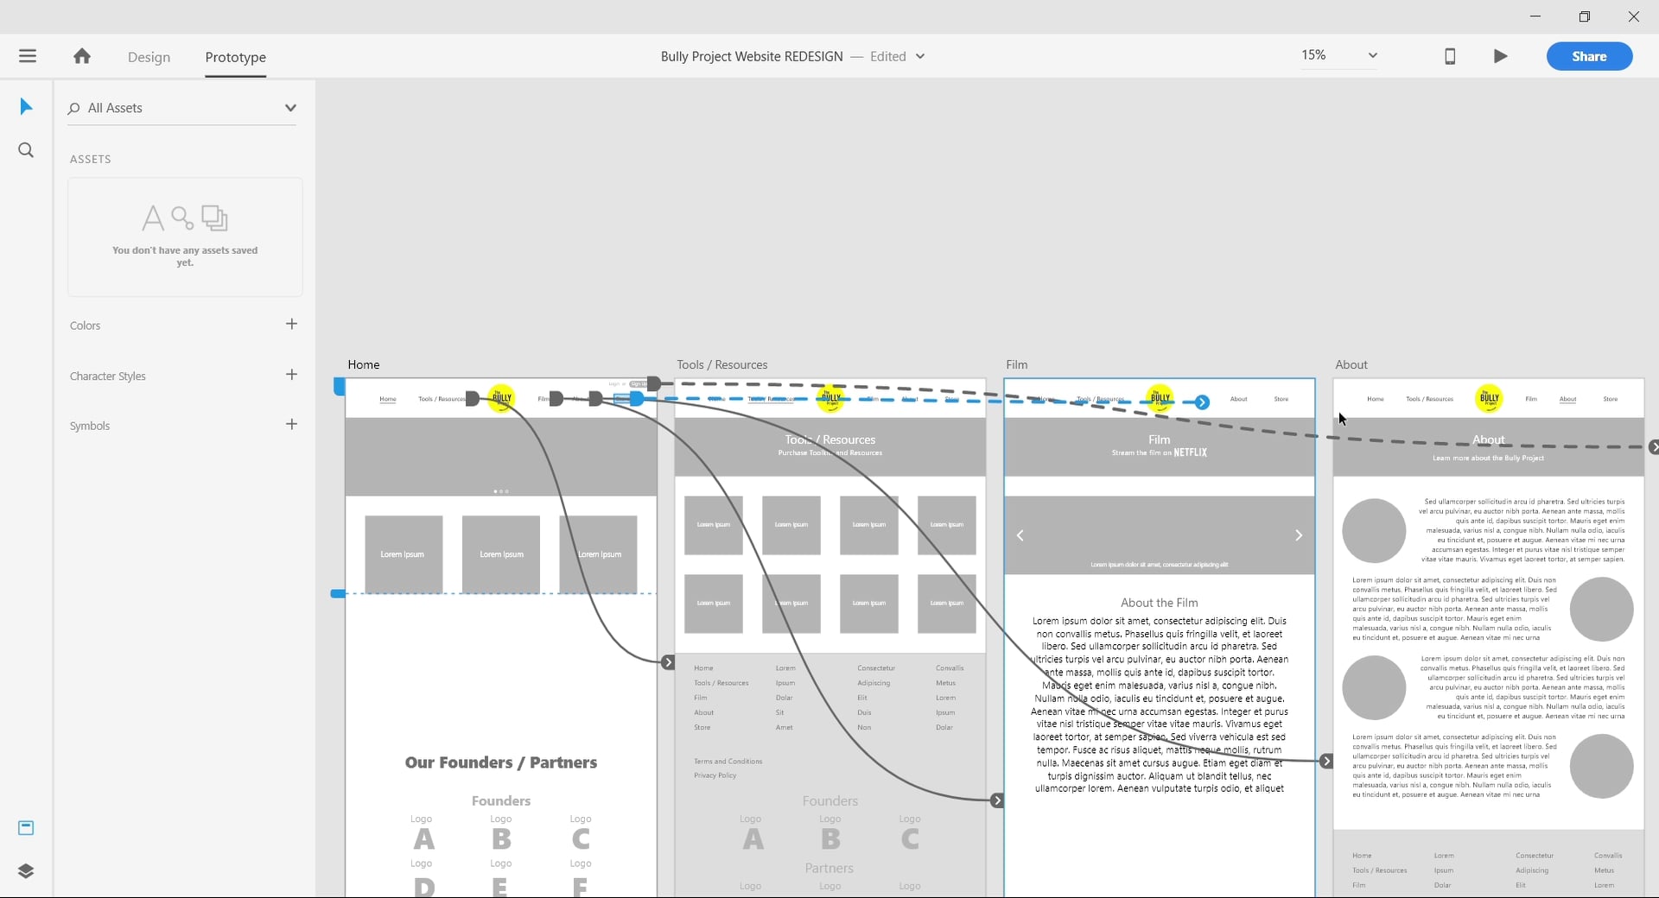Click the Film carousel right arrow

1298,535
